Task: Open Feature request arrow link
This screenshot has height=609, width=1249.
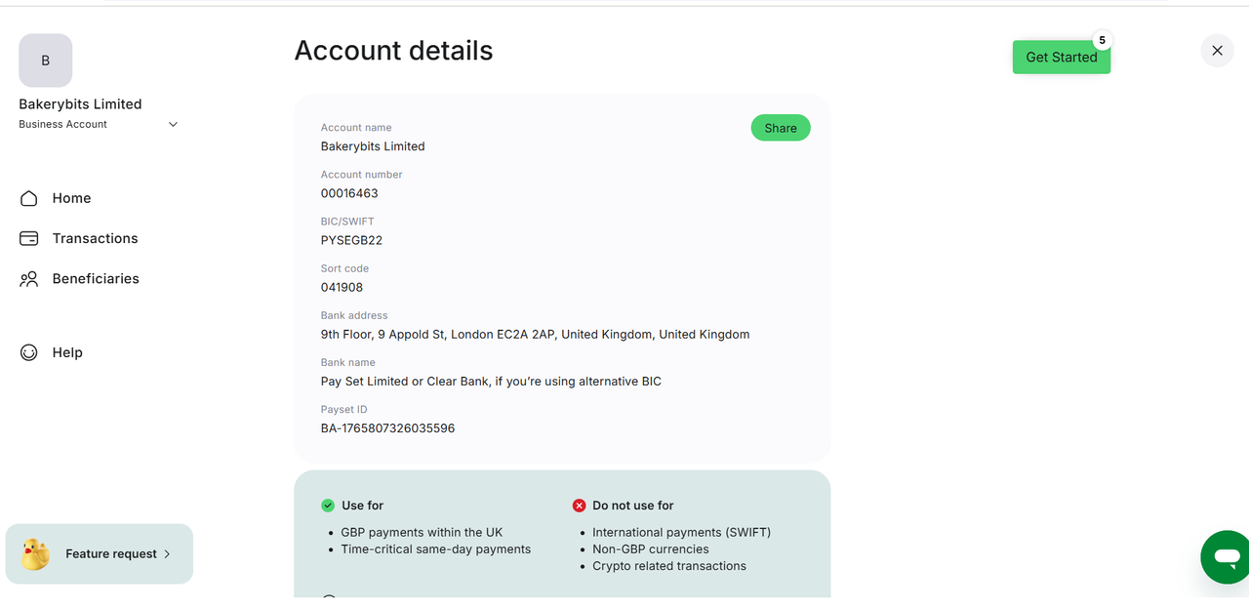Action: pos(167,554)
